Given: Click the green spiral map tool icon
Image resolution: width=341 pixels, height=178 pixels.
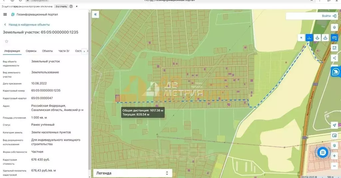Looking at the screenshot, I should 334,146.
